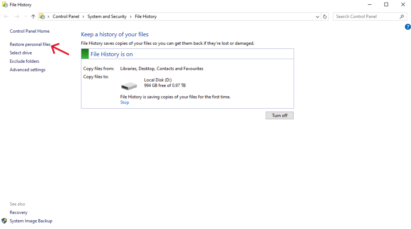Click the Local Disk drive icon
Viewport: 411px width, 229px height.
click(x=129, y=85)
